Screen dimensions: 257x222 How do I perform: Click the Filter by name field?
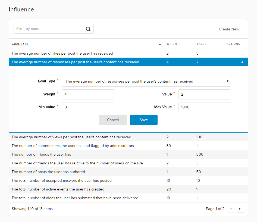49,29
